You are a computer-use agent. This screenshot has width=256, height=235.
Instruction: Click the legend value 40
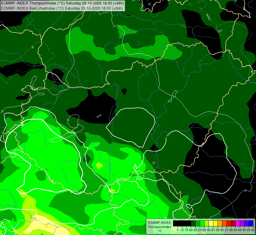pos(235,230)
